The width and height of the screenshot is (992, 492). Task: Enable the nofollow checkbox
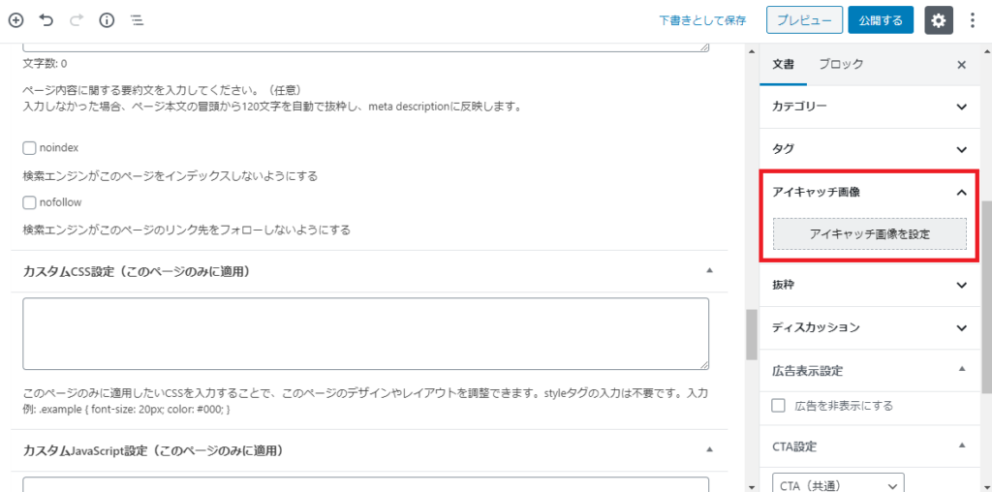pyautogui.click(x=29, y=203)
